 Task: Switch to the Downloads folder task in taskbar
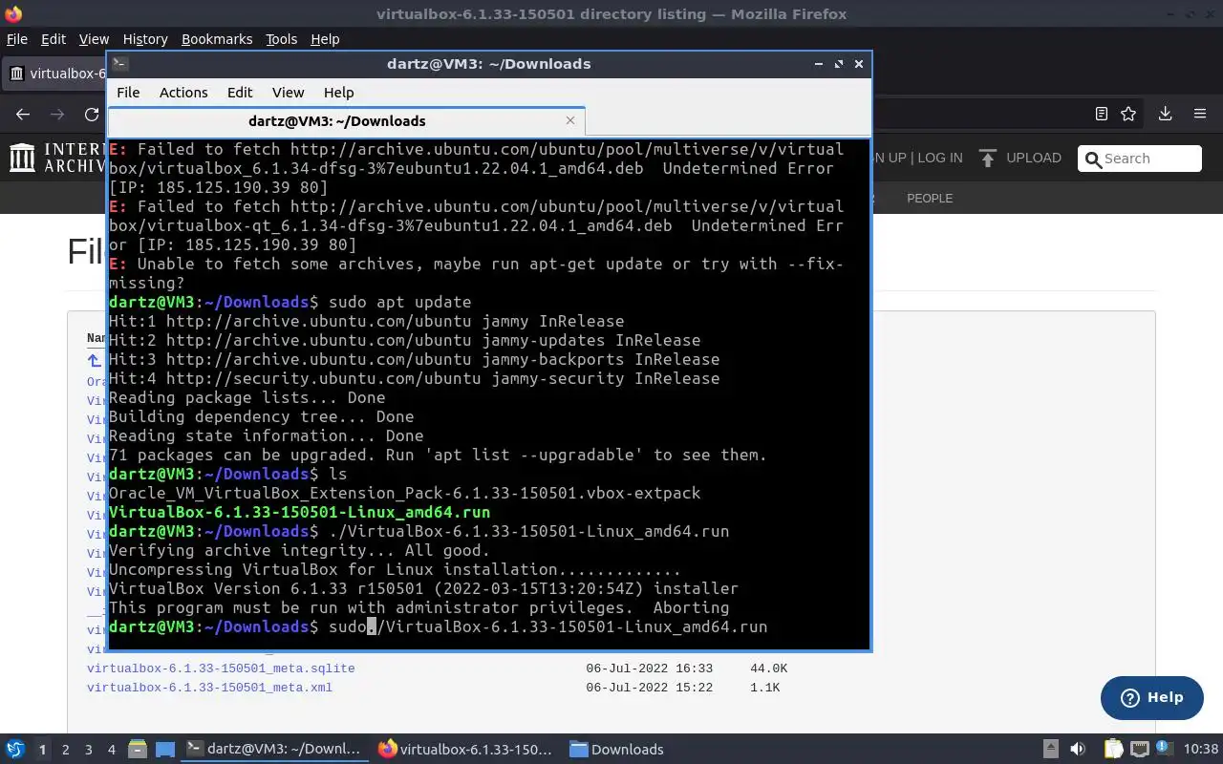coord(617,749)
